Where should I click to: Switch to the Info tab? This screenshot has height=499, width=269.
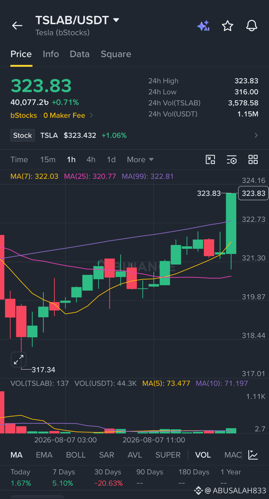(x=51, y=54)
